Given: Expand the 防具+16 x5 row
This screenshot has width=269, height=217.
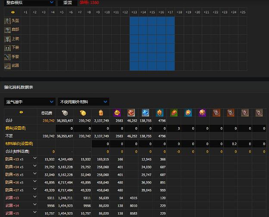Looking at the screenshot, I should (x=35, y=182).
